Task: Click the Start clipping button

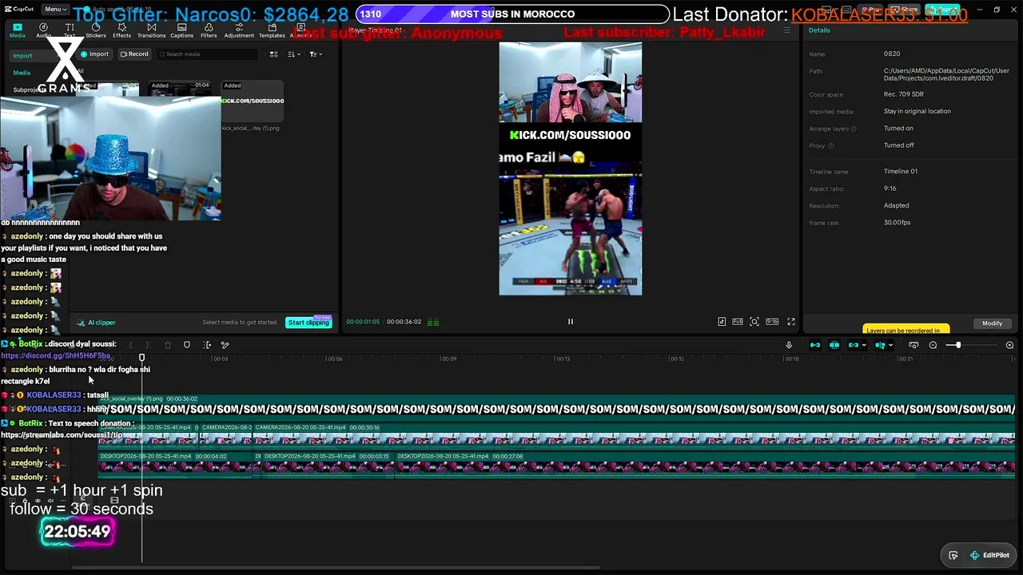Action: pos(308,323)
